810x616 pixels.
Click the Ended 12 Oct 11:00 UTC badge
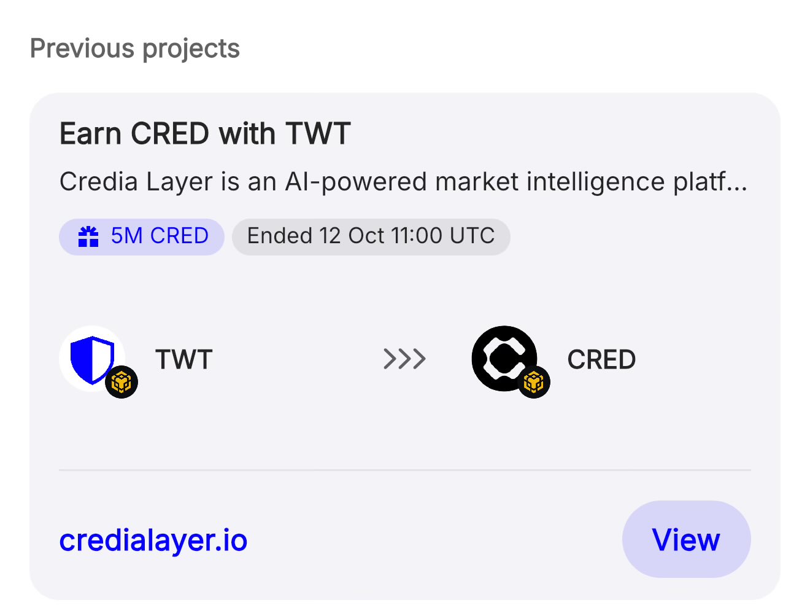[x=371, y=236]
